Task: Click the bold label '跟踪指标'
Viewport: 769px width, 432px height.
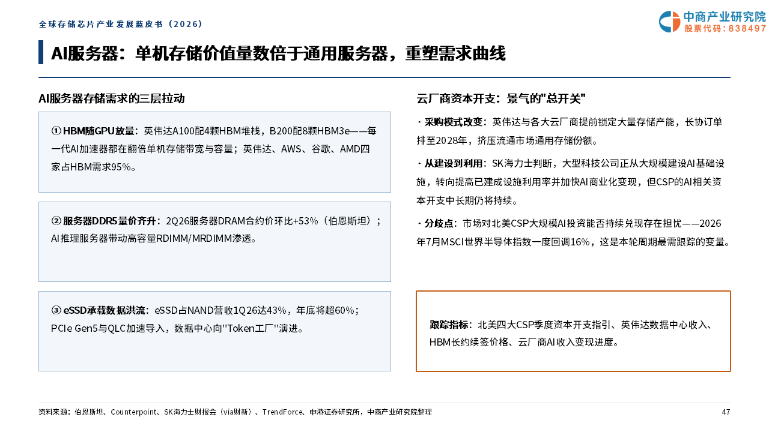Action: tap(449, 325)
